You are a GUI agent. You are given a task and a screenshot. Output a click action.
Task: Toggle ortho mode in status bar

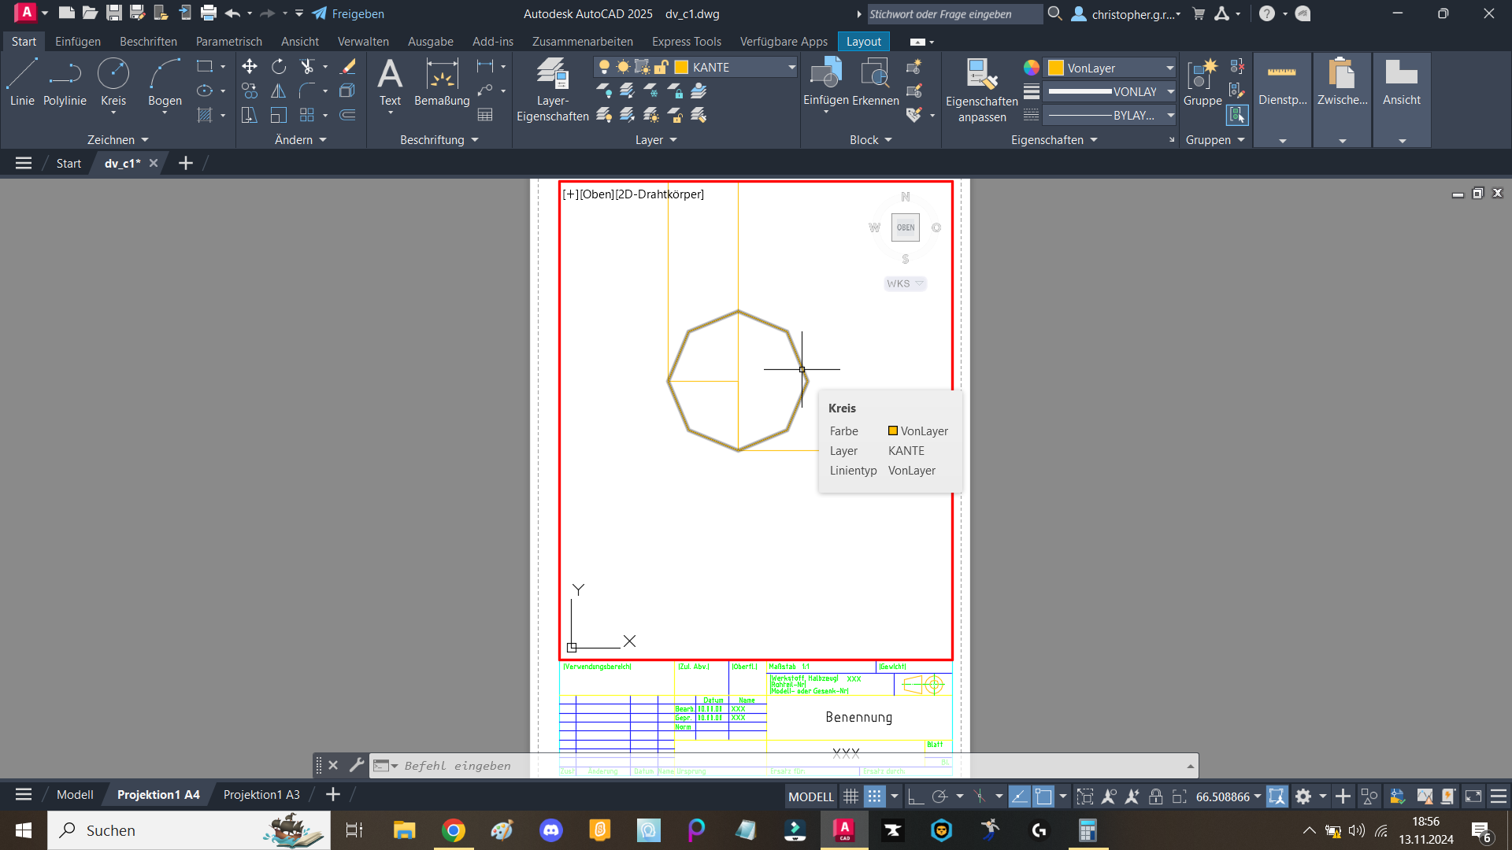click(915, 796)
